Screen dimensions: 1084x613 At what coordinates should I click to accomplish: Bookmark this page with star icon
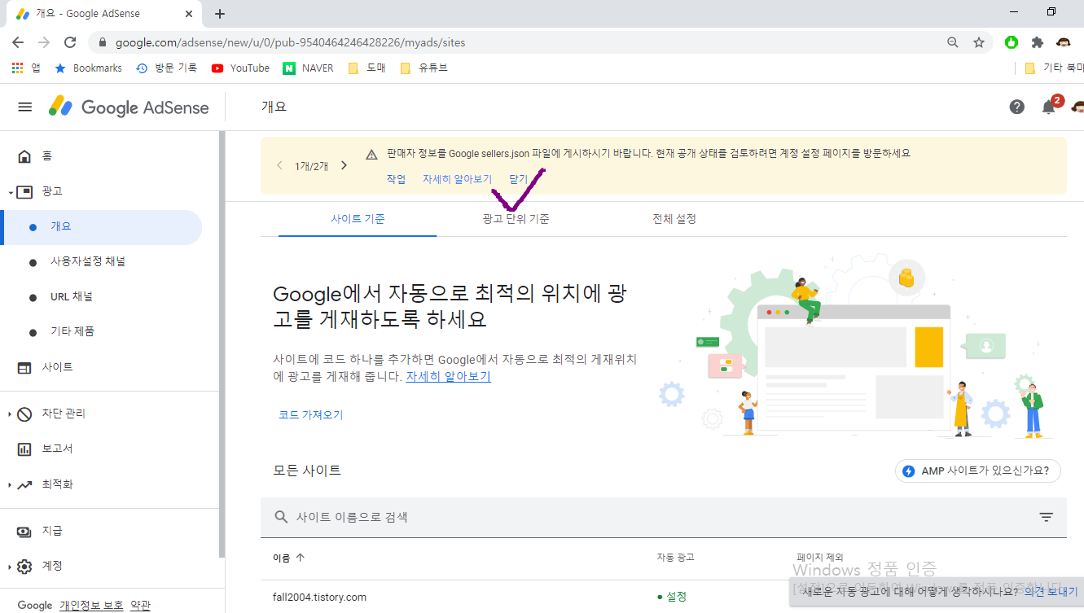979,42
